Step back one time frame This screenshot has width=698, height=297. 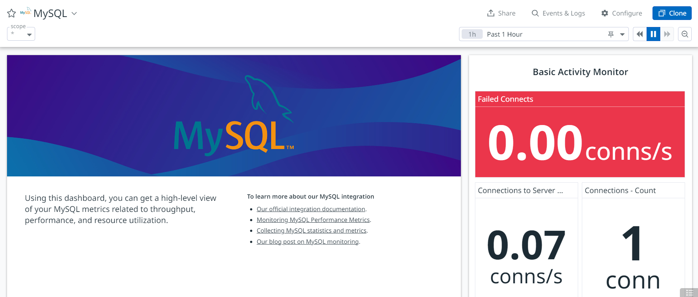point(640,34)
